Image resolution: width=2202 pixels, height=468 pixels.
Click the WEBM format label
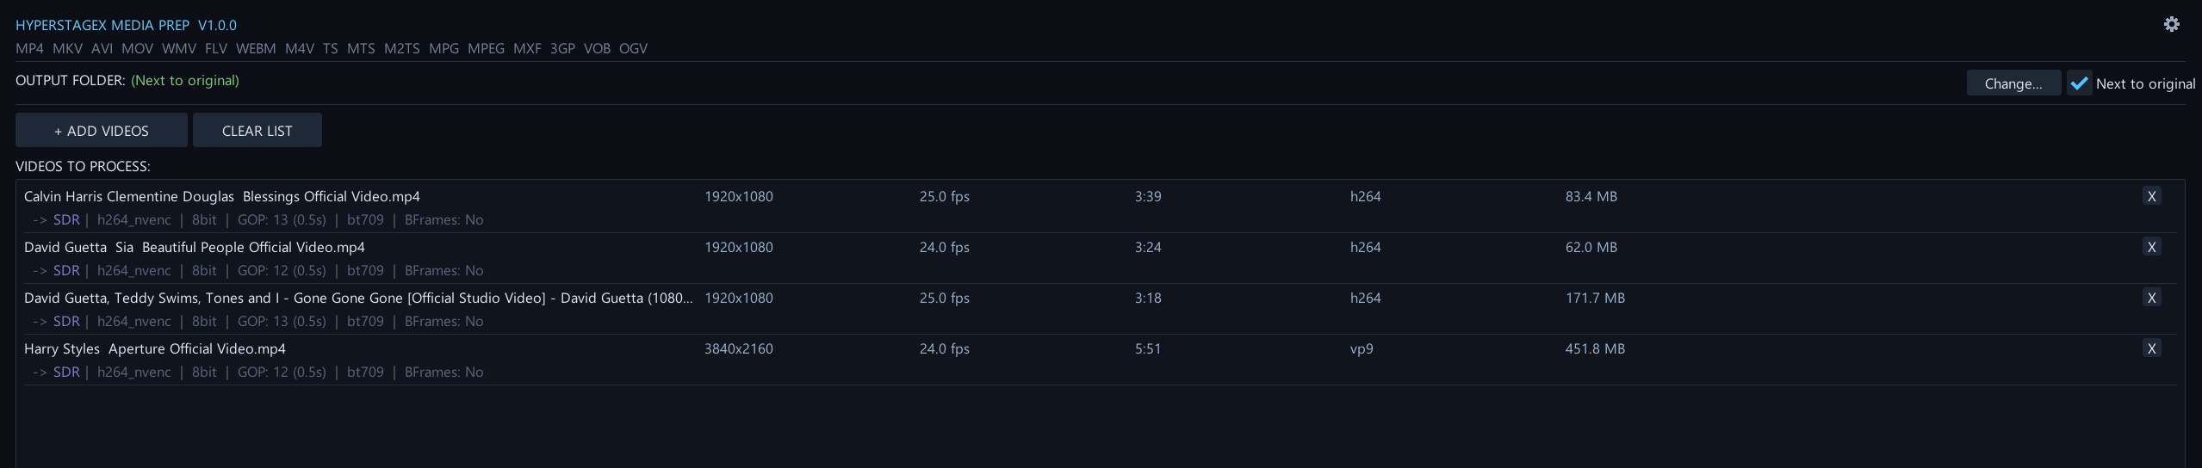tap(256, 49)
